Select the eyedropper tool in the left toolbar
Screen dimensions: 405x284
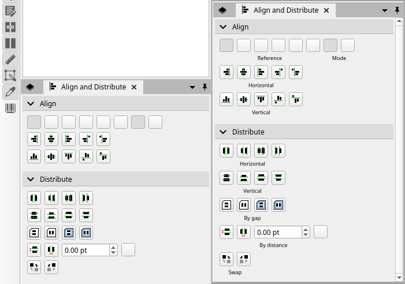10,92
